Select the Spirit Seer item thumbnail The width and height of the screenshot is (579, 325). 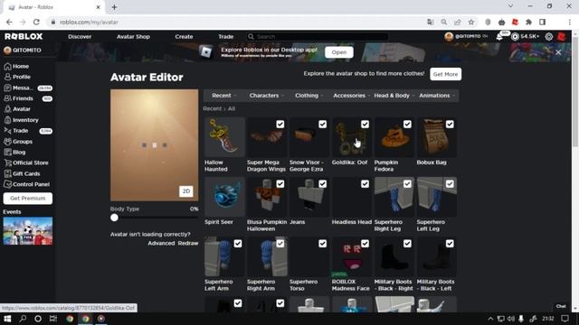224,197
